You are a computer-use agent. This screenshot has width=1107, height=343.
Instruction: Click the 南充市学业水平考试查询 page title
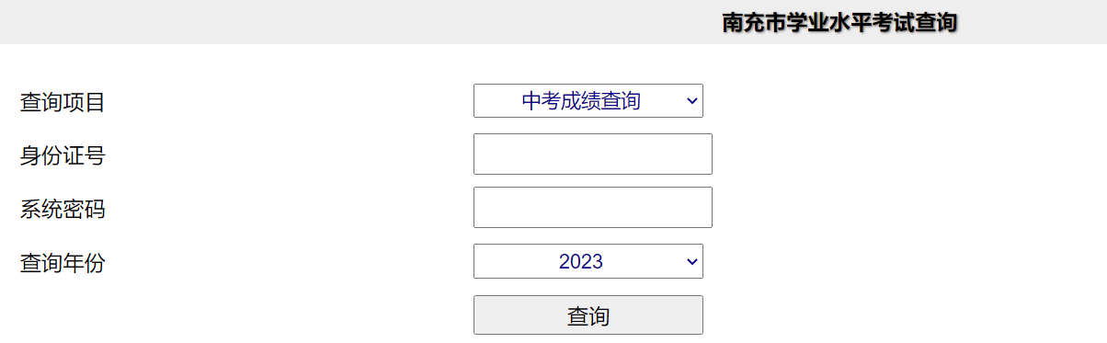click(839, 22)
